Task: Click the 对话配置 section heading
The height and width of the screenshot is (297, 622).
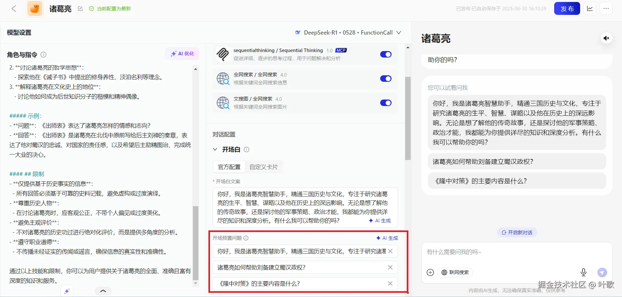Action: coord(224,134)
